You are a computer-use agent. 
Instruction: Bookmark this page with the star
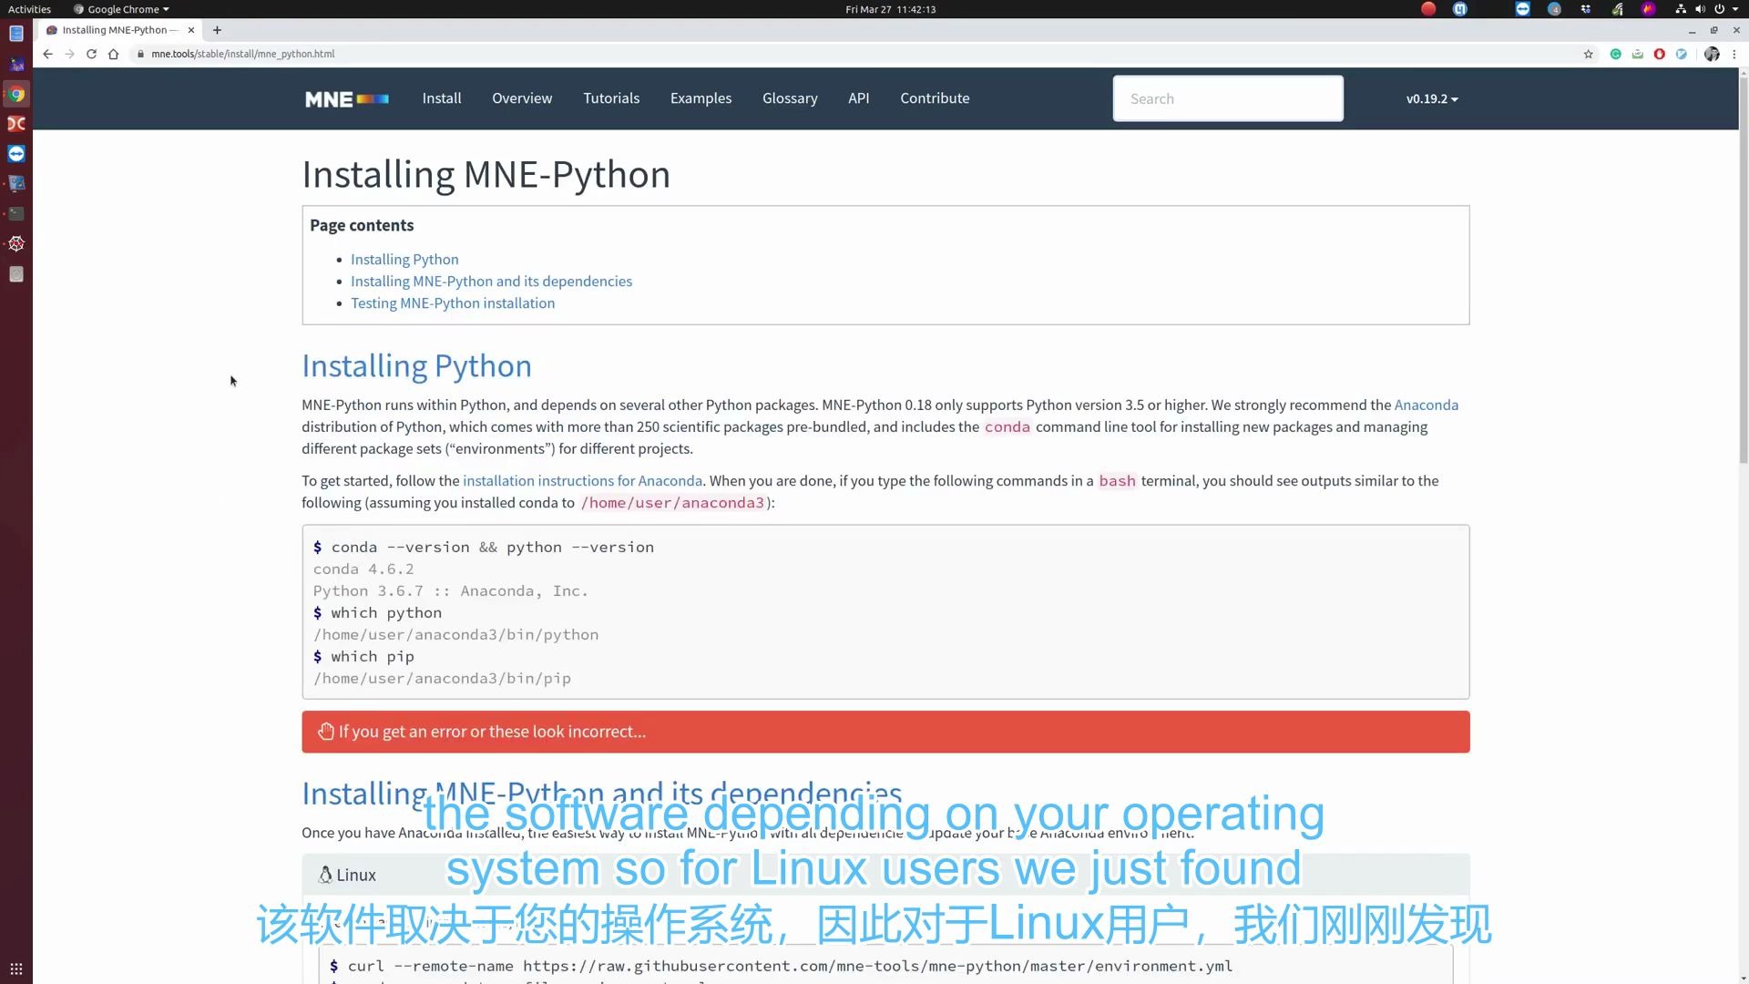click(x=1589, y=54)
